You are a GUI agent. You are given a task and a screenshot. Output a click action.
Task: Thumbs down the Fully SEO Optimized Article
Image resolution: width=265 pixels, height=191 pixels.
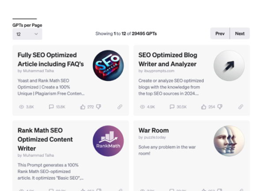(98, 107)
